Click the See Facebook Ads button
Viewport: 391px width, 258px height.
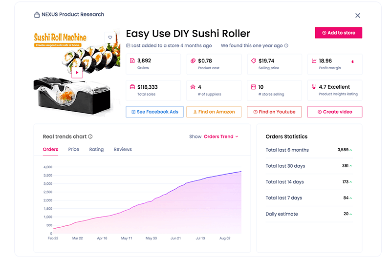tap(154, 112)
